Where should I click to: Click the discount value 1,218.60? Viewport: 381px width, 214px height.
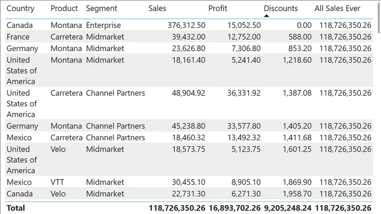coord(297,60)
